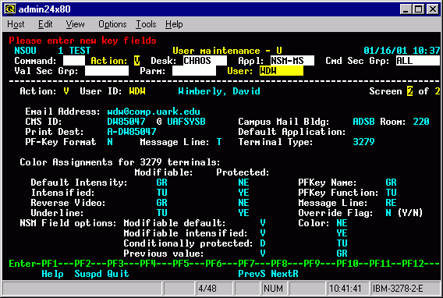Open the View menu
The width and height of the screenshot is (443, 298).
(x=75, y=24)
